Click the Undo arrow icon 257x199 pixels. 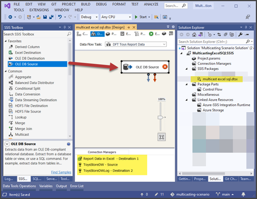click(x=60, y=17)
